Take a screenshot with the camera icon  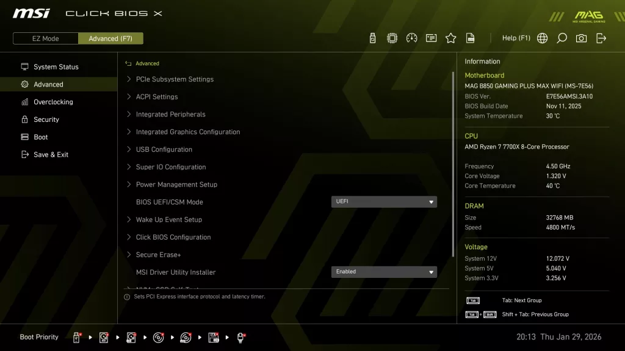581,37
